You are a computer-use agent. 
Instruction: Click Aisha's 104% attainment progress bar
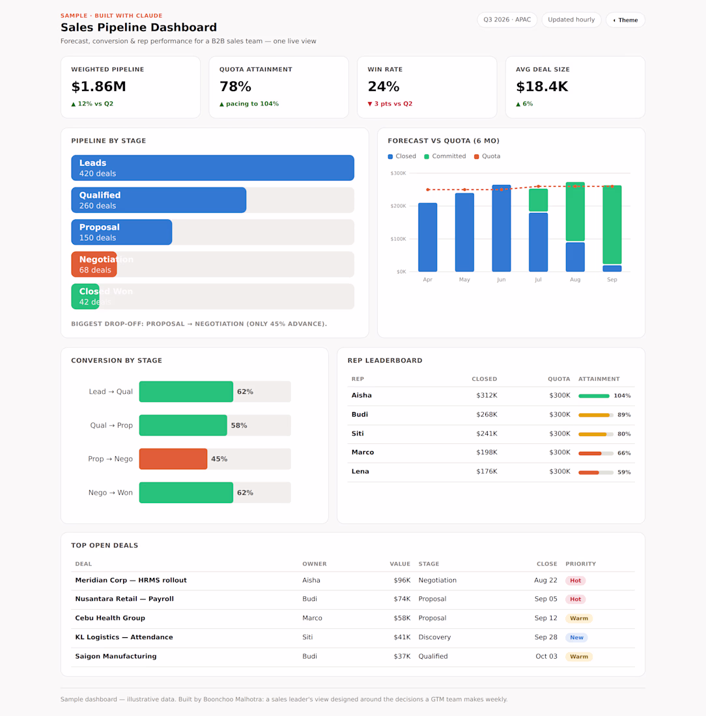click(x=594, y=396)
